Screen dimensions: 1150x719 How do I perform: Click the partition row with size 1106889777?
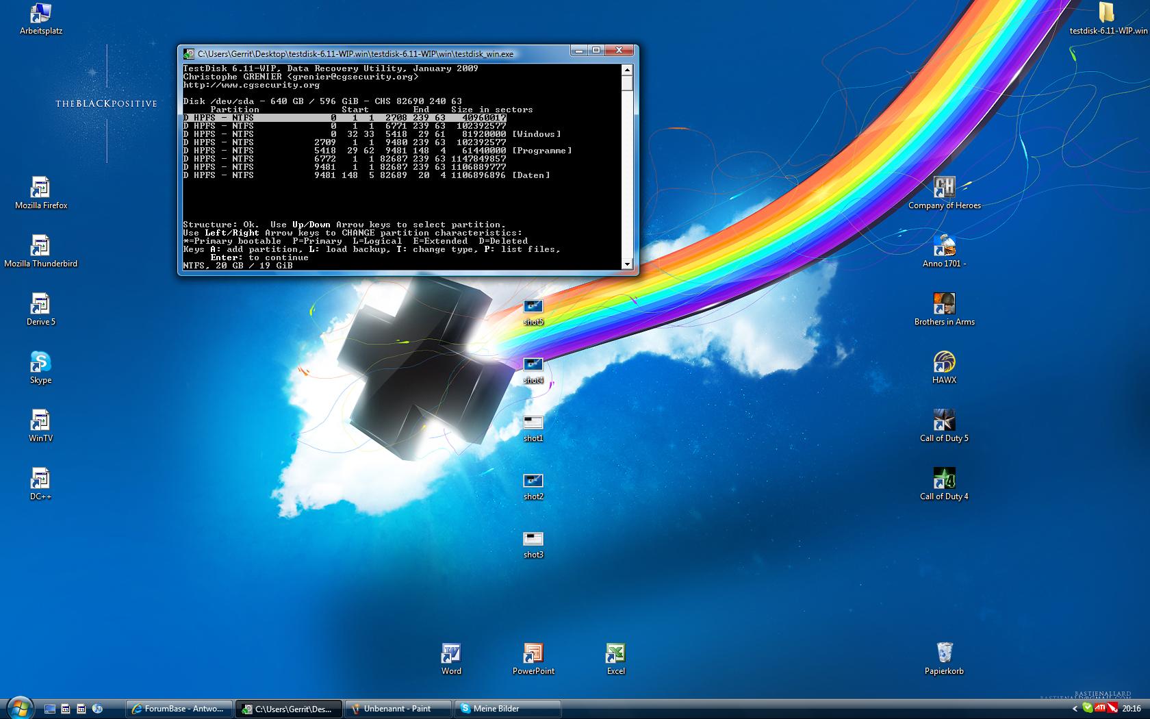click(345, 167)
